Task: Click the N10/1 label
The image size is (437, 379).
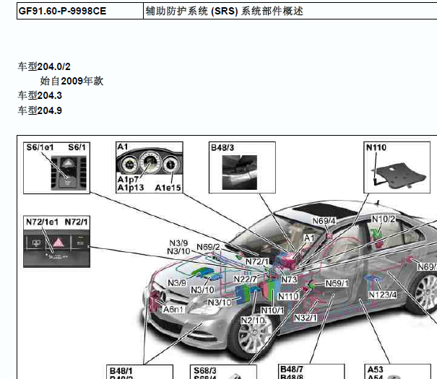Action: pyautogui.click(x=272, y=310)
